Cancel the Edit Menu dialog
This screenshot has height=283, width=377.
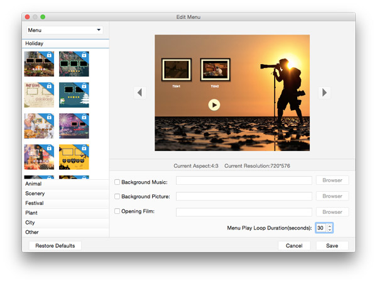coord(294,246)
